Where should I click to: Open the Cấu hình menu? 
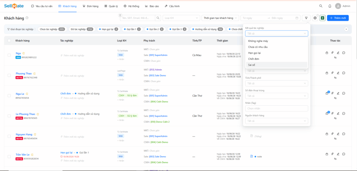coord(172,6)
